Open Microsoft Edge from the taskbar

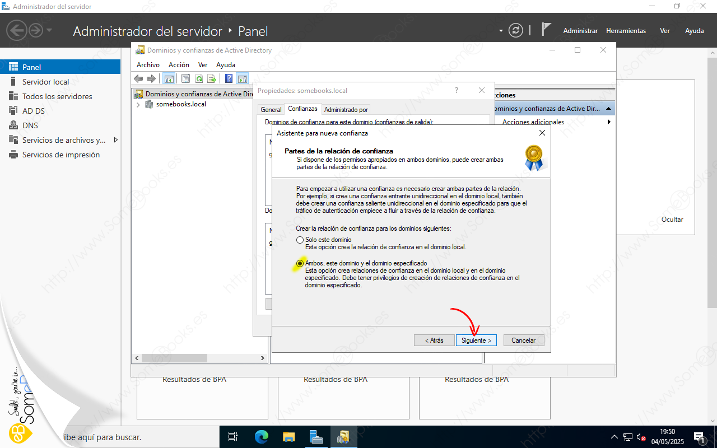pyautogui.click(x=262, y=437)
